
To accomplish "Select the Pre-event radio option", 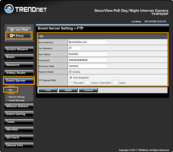I will [71, 83].
